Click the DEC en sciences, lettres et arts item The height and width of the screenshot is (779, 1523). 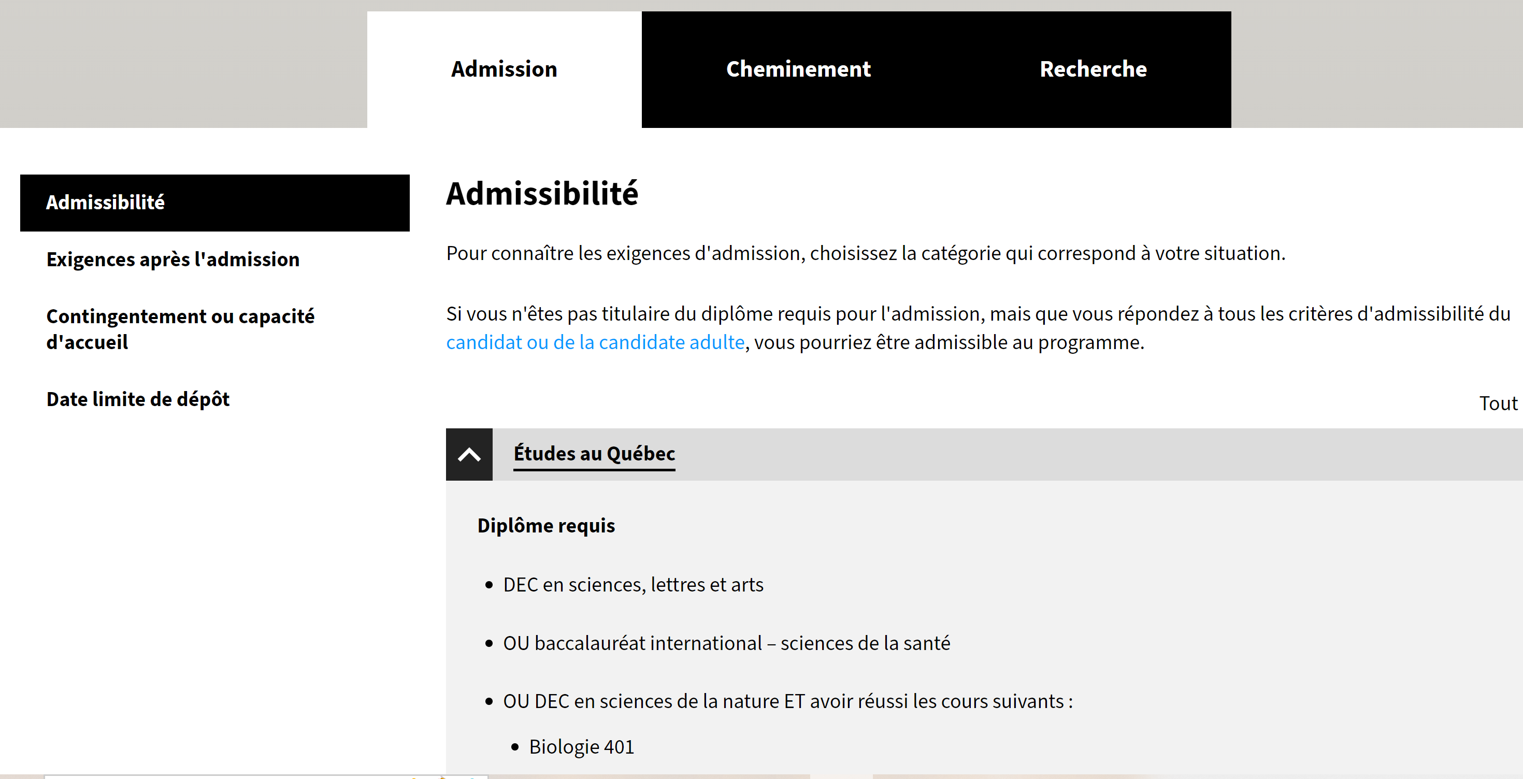633,585
